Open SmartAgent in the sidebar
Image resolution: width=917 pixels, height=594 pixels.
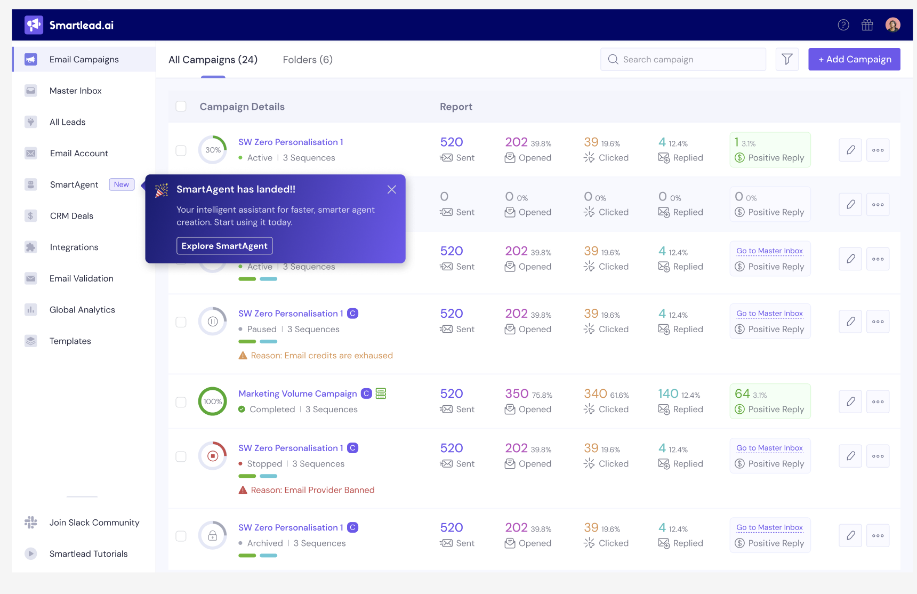tap(74, 184)
